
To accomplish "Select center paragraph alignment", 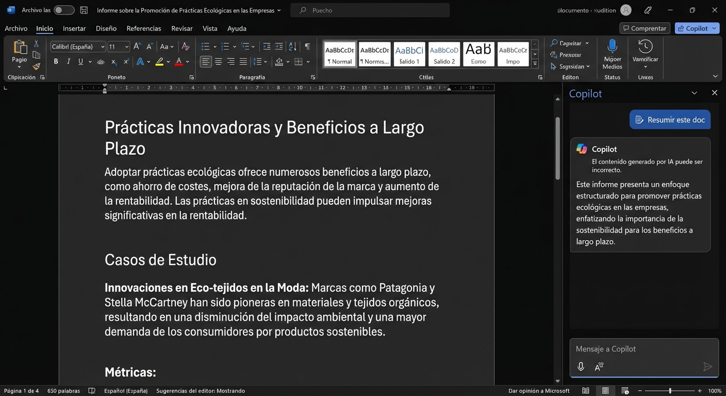I will click(218, 61).
